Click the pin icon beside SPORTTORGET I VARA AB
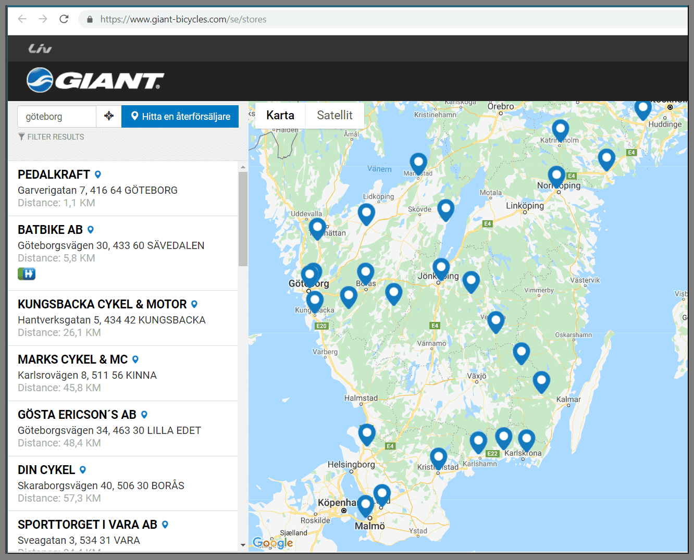This screenshot has height=560, width=694. pos(165,525)
